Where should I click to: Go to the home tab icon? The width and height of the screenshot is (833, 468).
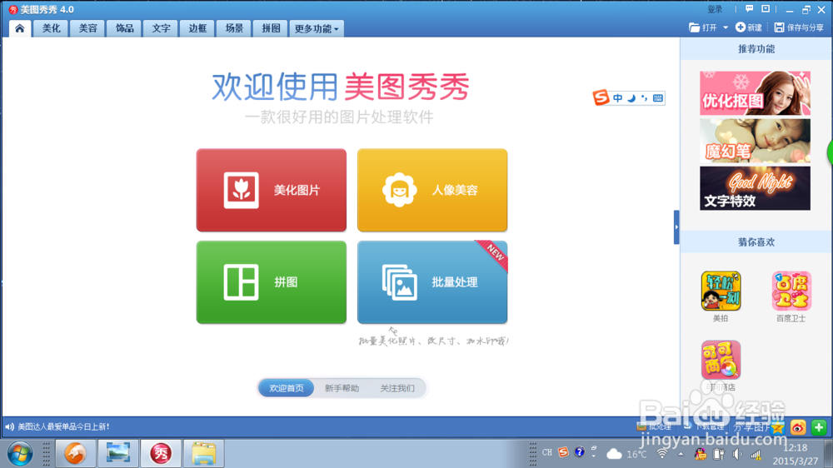pos(20,28)
